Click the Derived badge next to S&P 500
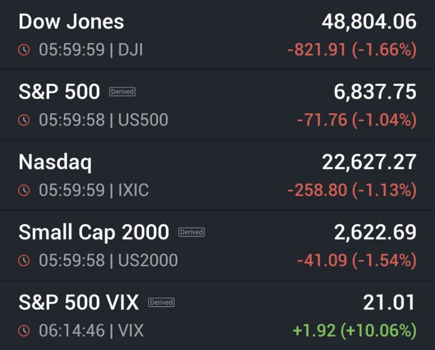Viewport: 435px width, 350px height. (x=122, y=92)
